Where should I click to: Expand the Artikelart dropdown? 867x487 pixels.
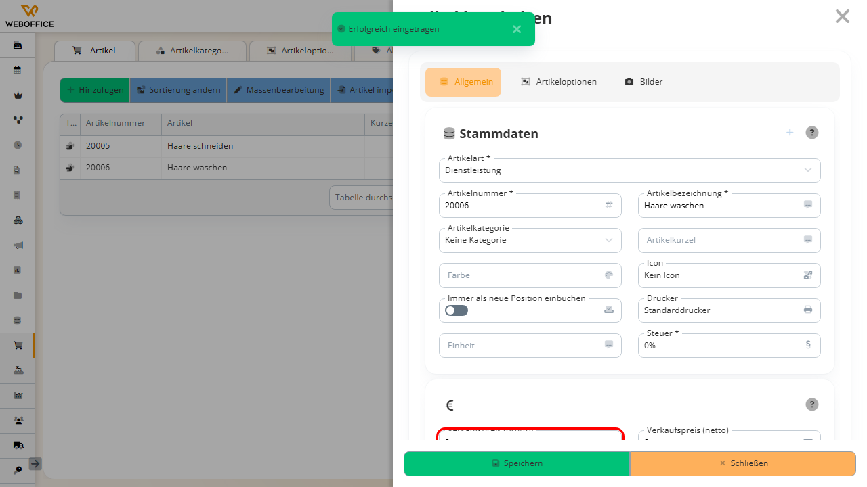pos(630,170)
